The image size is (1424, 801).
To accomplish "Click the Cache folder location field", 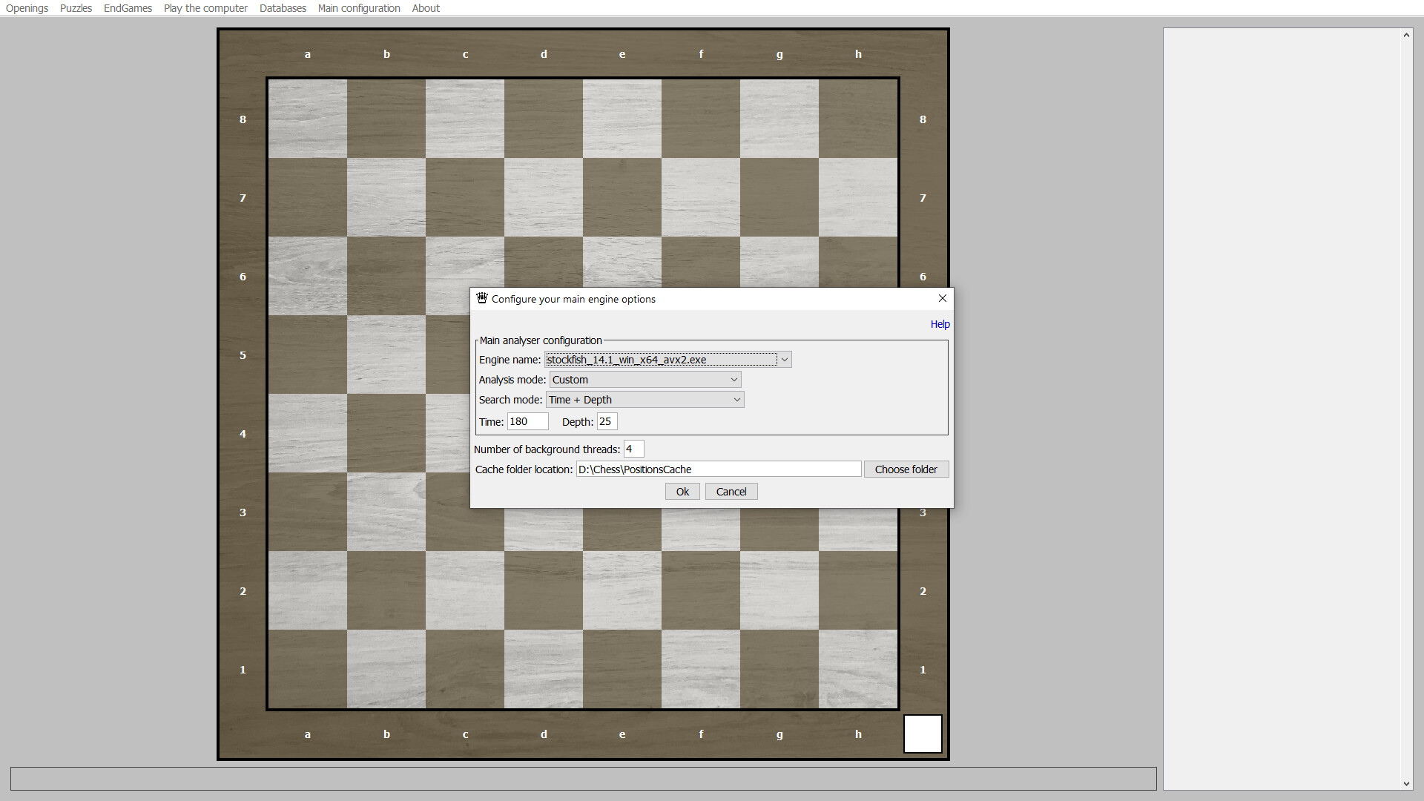I will [718, 469].
